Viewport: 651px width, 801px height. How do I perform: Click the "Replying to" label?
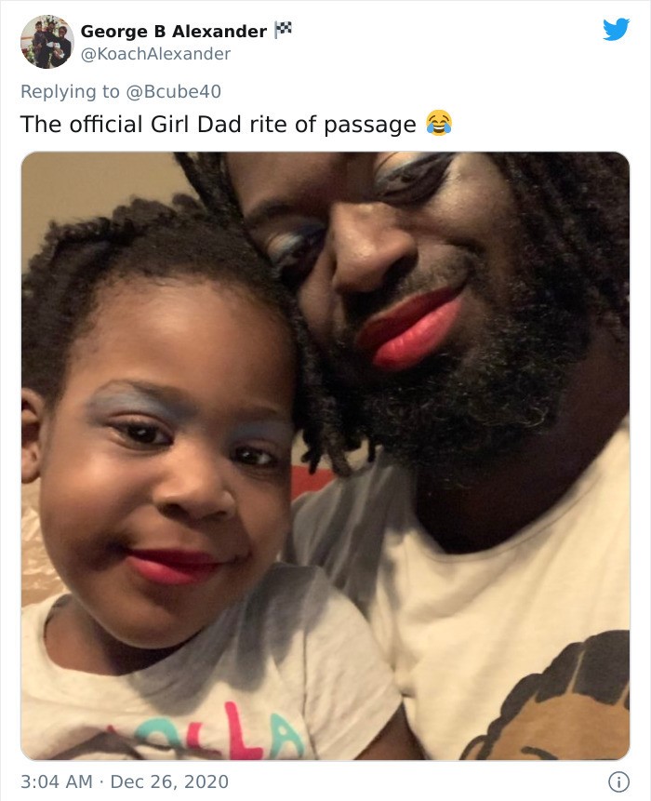[x=70, y=92]
